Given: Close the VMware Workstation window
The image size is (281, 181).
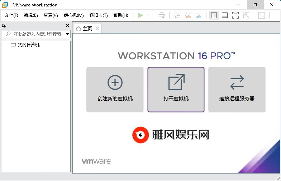Looking at the screenshot, I should pos(272,5).
